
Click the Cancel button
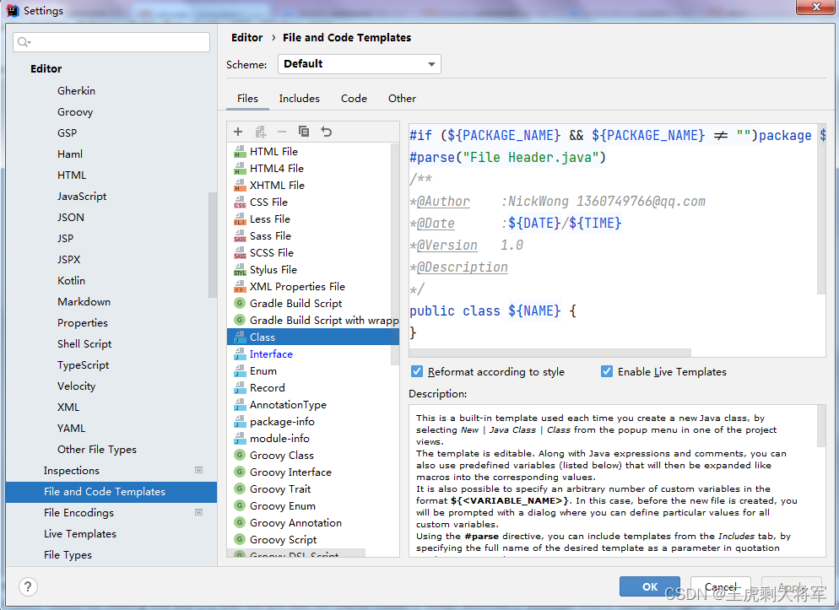point(720,586)
